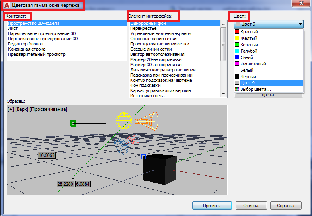
Task: Click the blue camera glyph in preview
Action: [121, 146]
